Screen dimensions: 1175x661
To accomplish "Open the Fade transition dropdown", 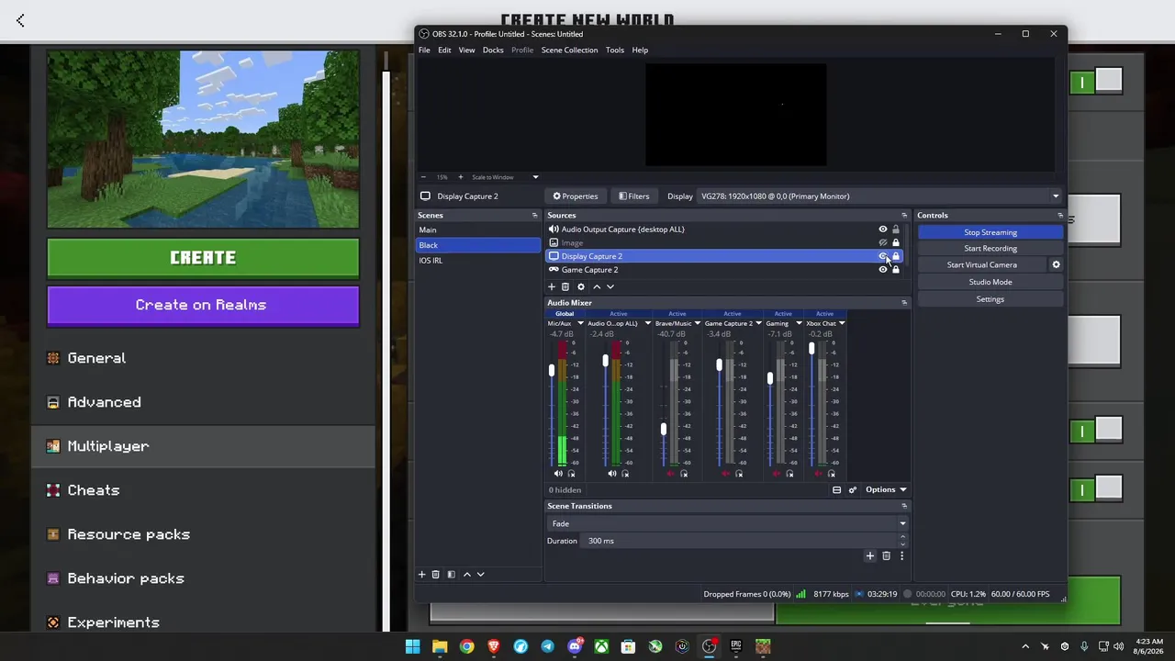I will (x=727, y=523).
